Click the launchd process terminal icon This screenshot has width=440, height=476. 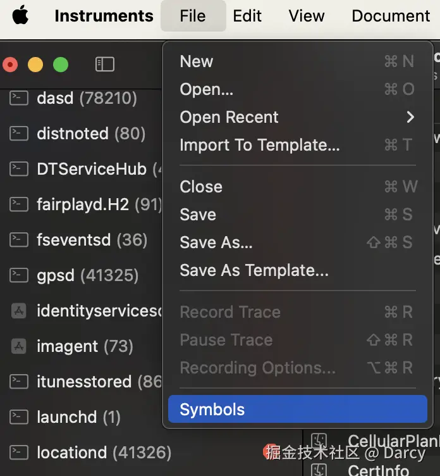(x=19, y=417)
